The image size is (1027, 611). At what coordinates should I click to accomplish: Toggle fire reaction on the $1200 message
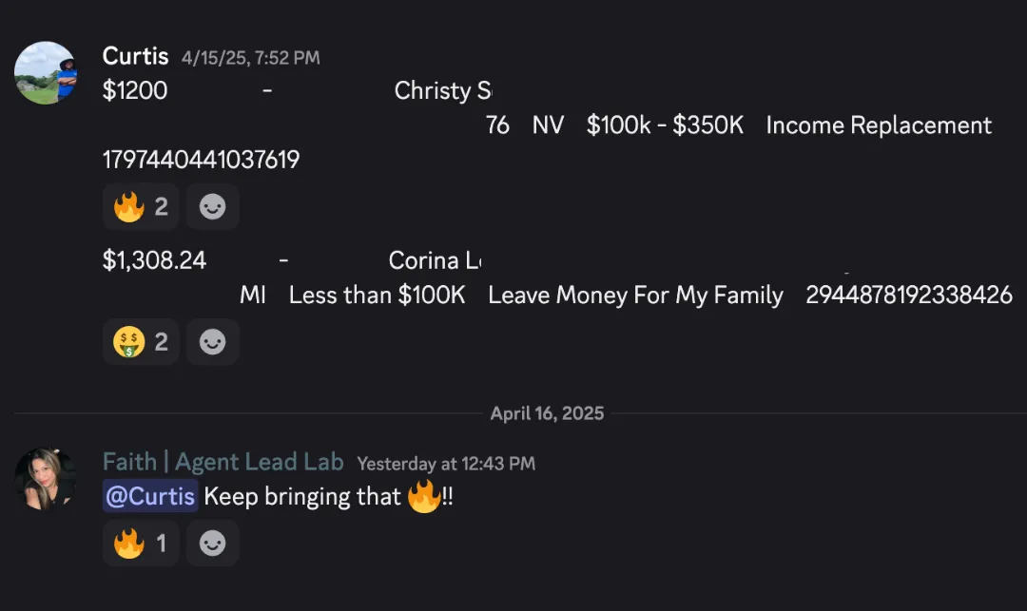[x=141, y=207]
